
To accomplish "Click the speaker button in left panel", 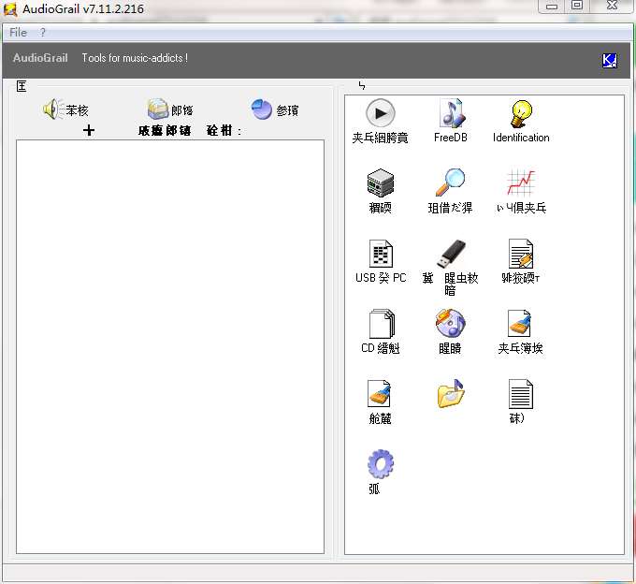I will coord(53,109).
